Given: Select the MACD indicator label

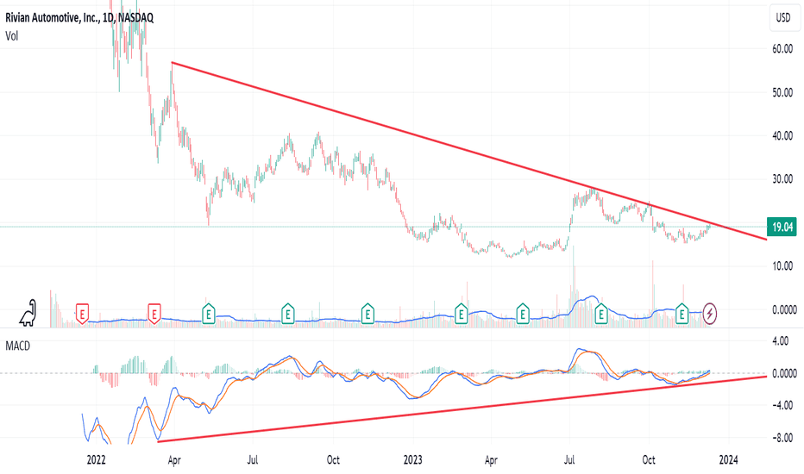Looking at the screenshot, I should [x=17, y=346].
